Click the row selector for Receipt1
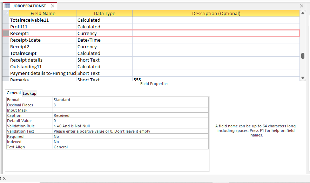 pos(6,34)
